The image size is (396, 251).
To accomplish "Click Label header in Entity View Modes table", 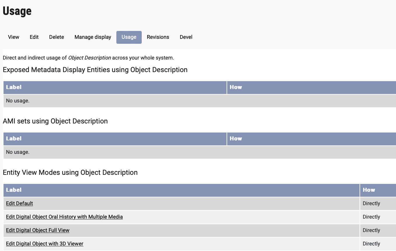I will (x=14, y=190).
